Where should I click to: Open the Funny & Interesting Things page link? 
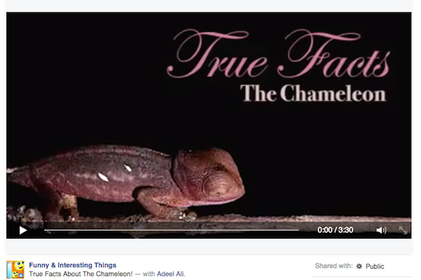pos(73,265)
